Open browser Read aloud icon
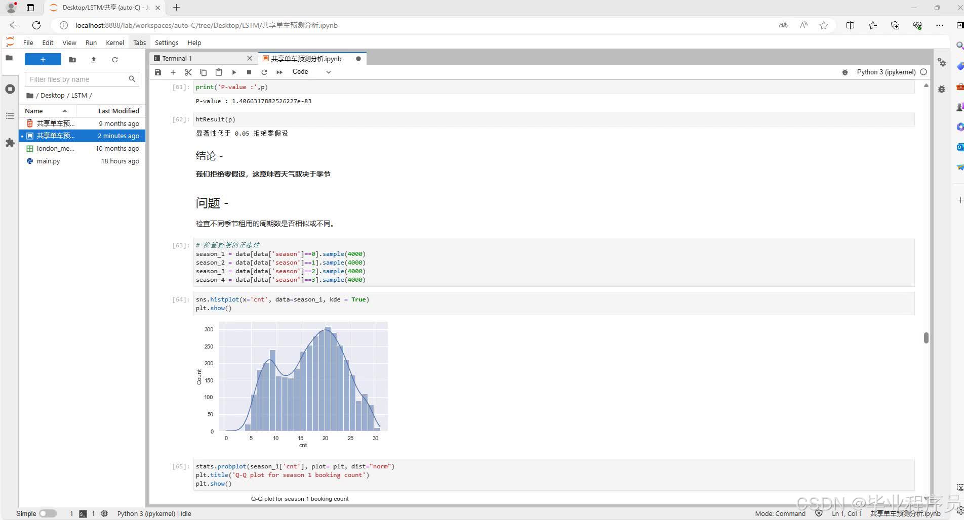Screen dimensions: 964x520 [804, 25]
